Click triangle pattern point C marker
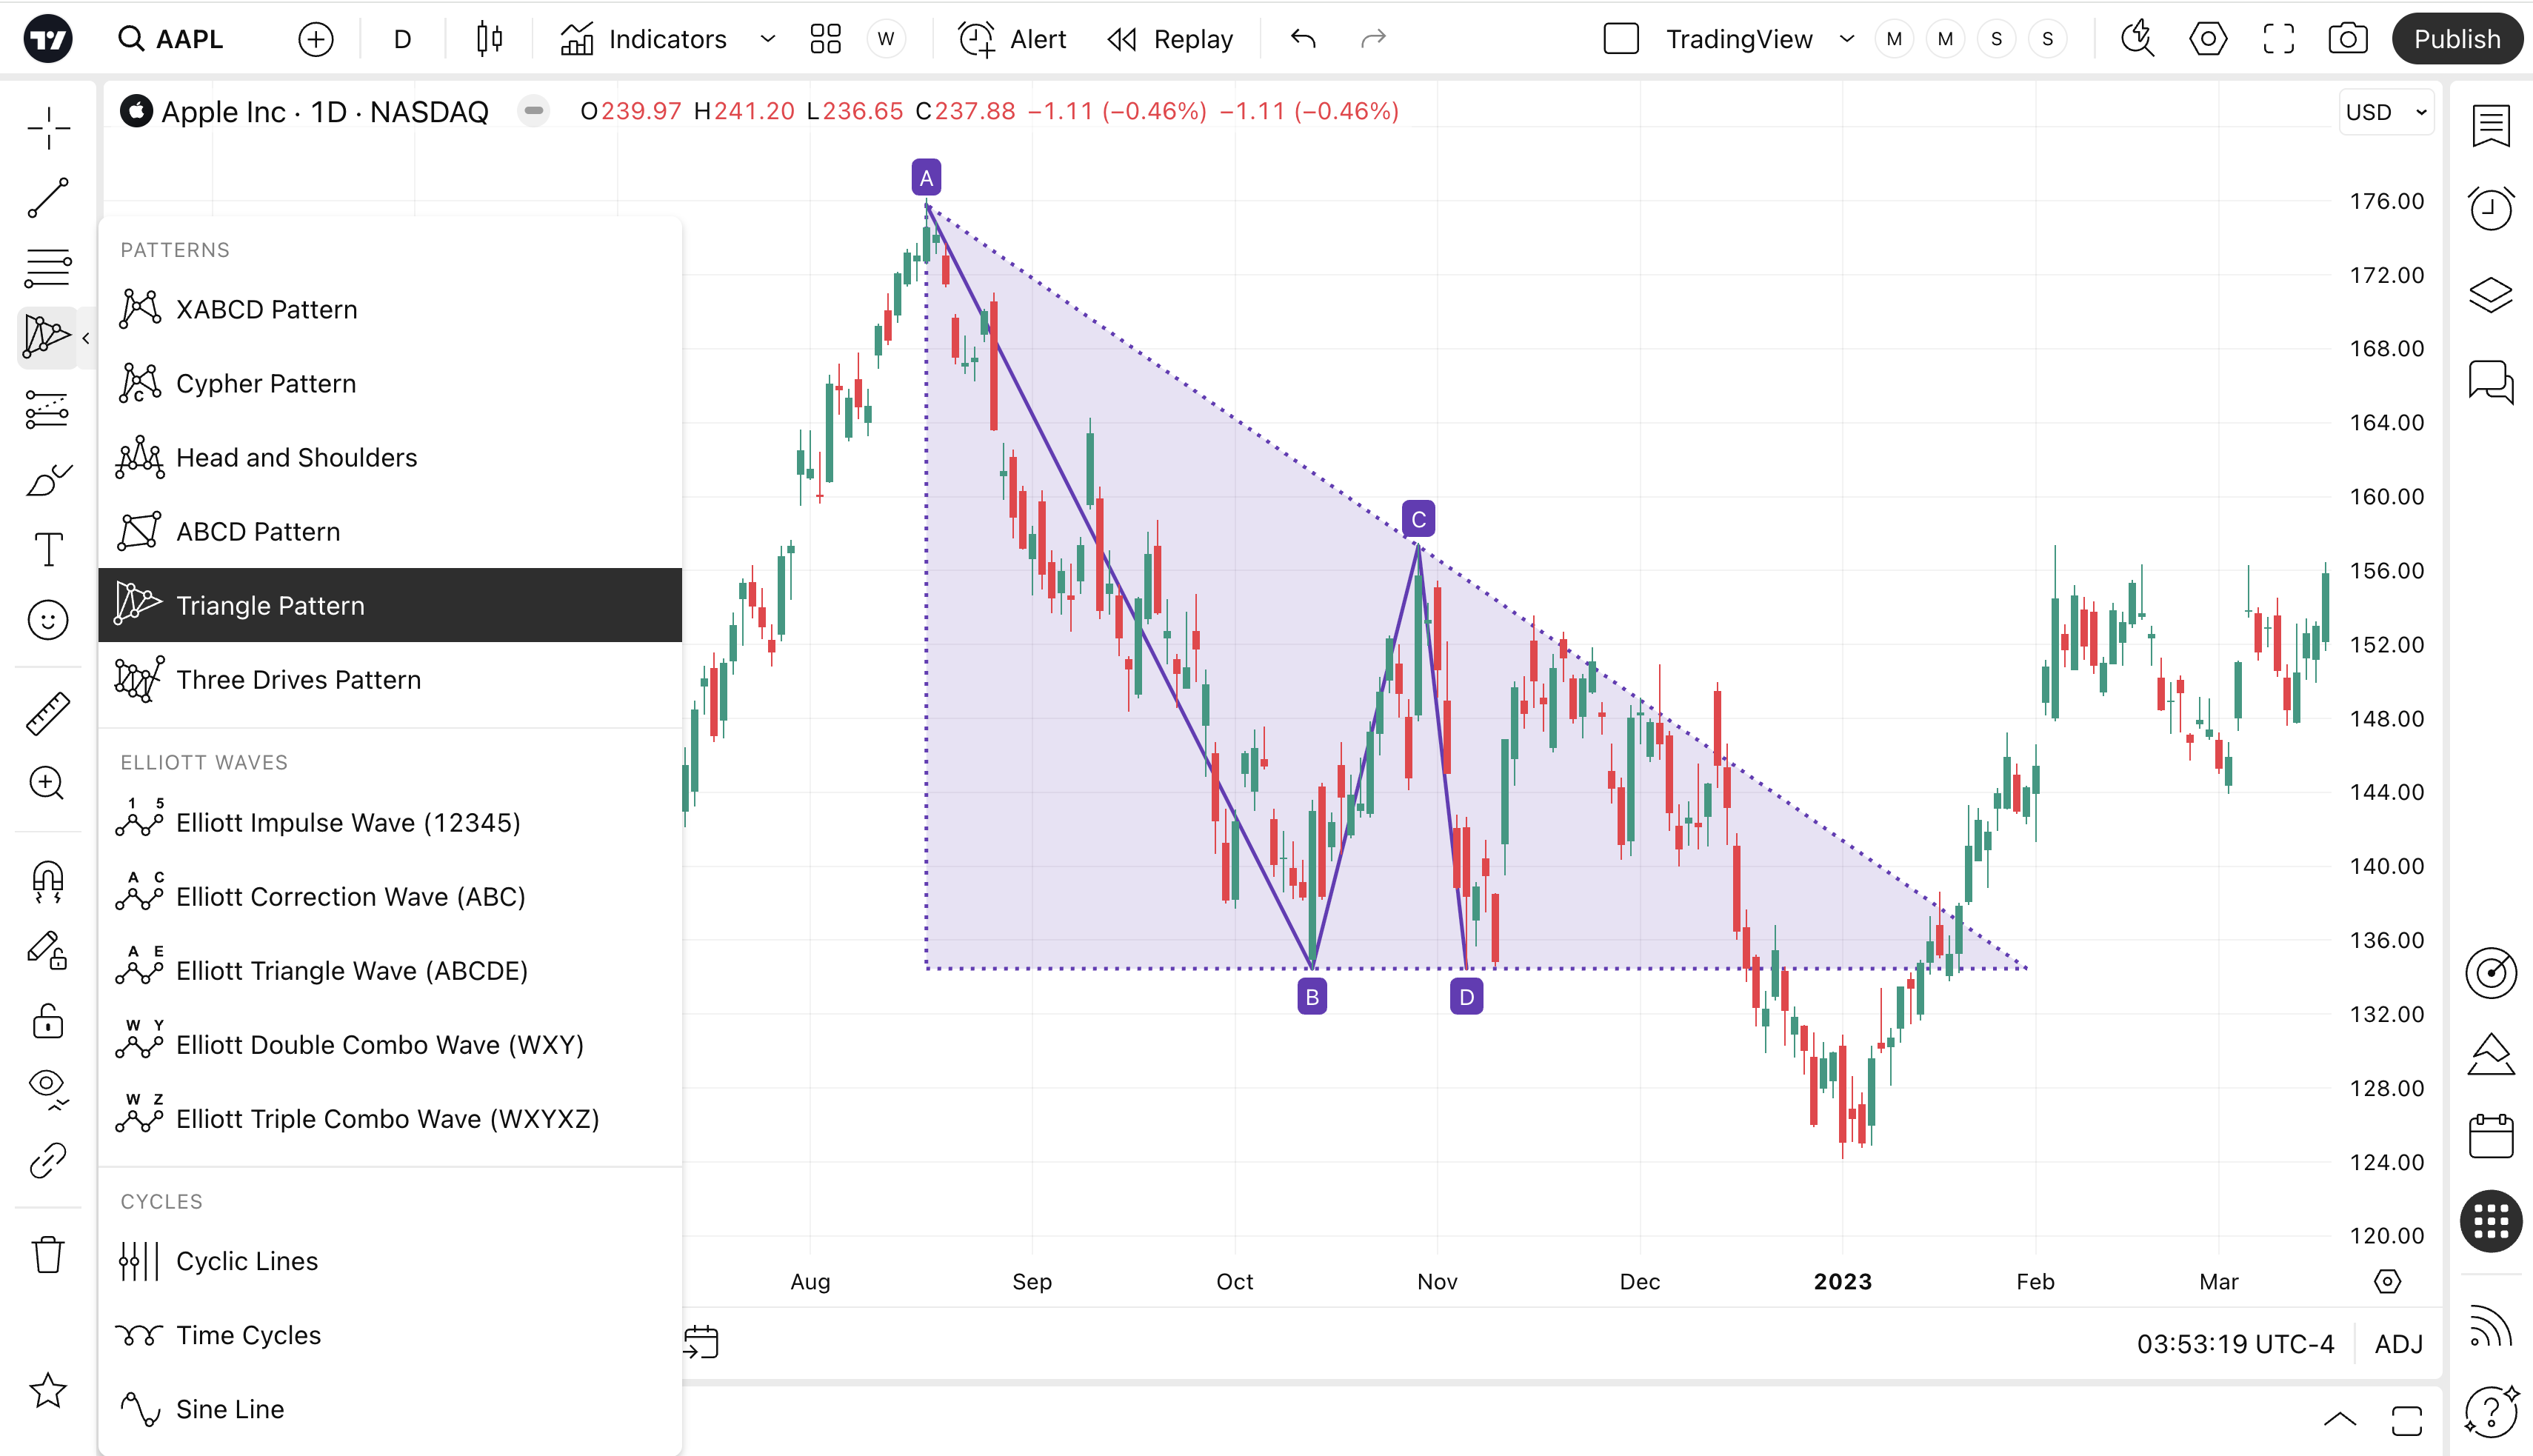2533x1456 pixels. coord(1418,519)
